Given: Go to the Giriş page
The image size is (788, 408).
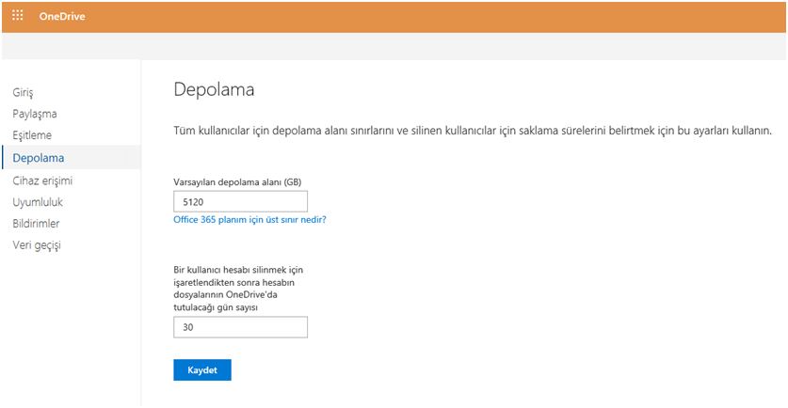Looking at the screenshot, I should click(23, 92).
